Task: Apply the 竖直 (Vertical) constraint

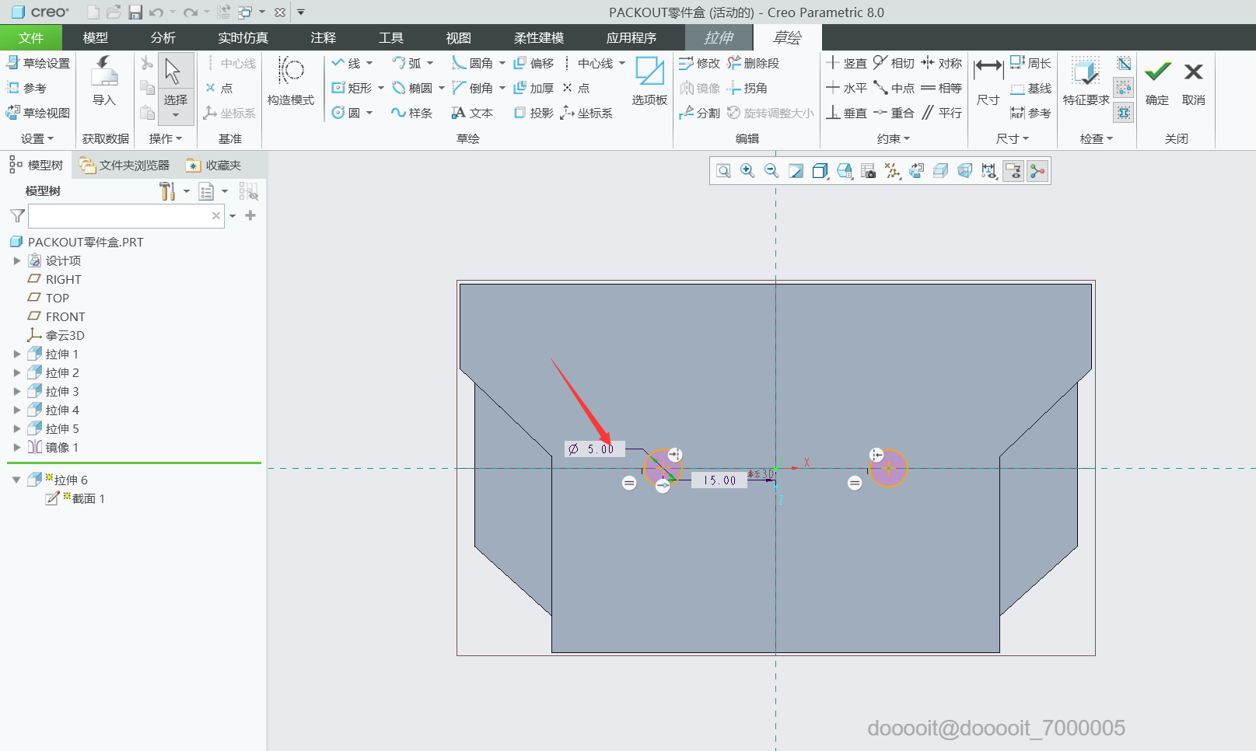Action: tap(846, 63)
